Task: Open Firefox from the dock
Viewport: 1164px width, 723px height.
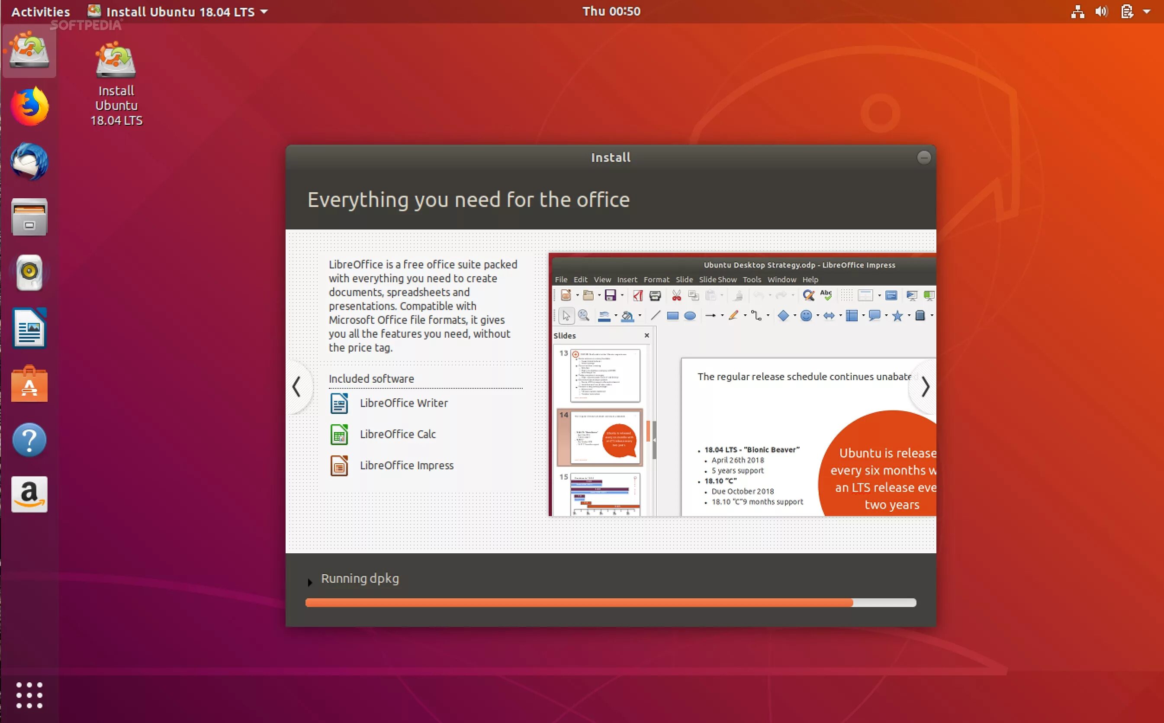Action: tap(29, 106)
